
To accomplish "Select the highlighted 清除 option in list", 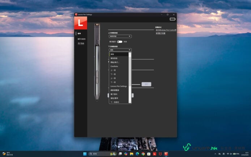I will coord(119,54).
